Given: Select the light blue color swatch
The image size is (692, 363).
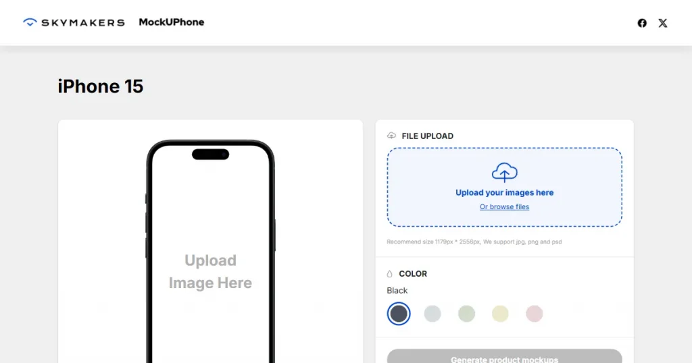Looking at the screenshot, I should click(x=432, y=314).
